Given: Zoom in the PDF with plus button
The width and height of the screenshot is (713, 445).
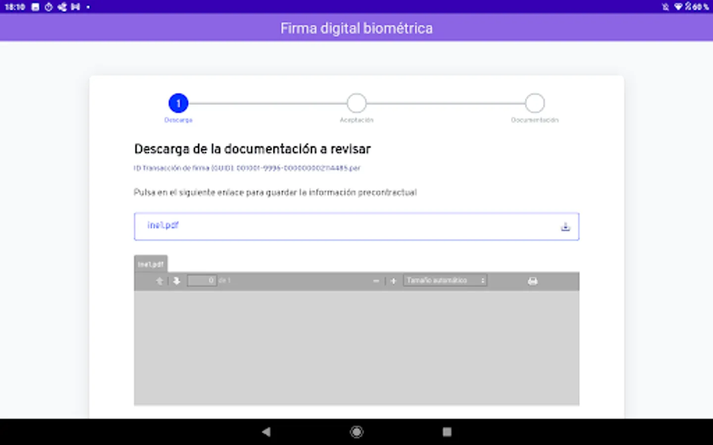Looking at the screenshot, I should point(393,281).
